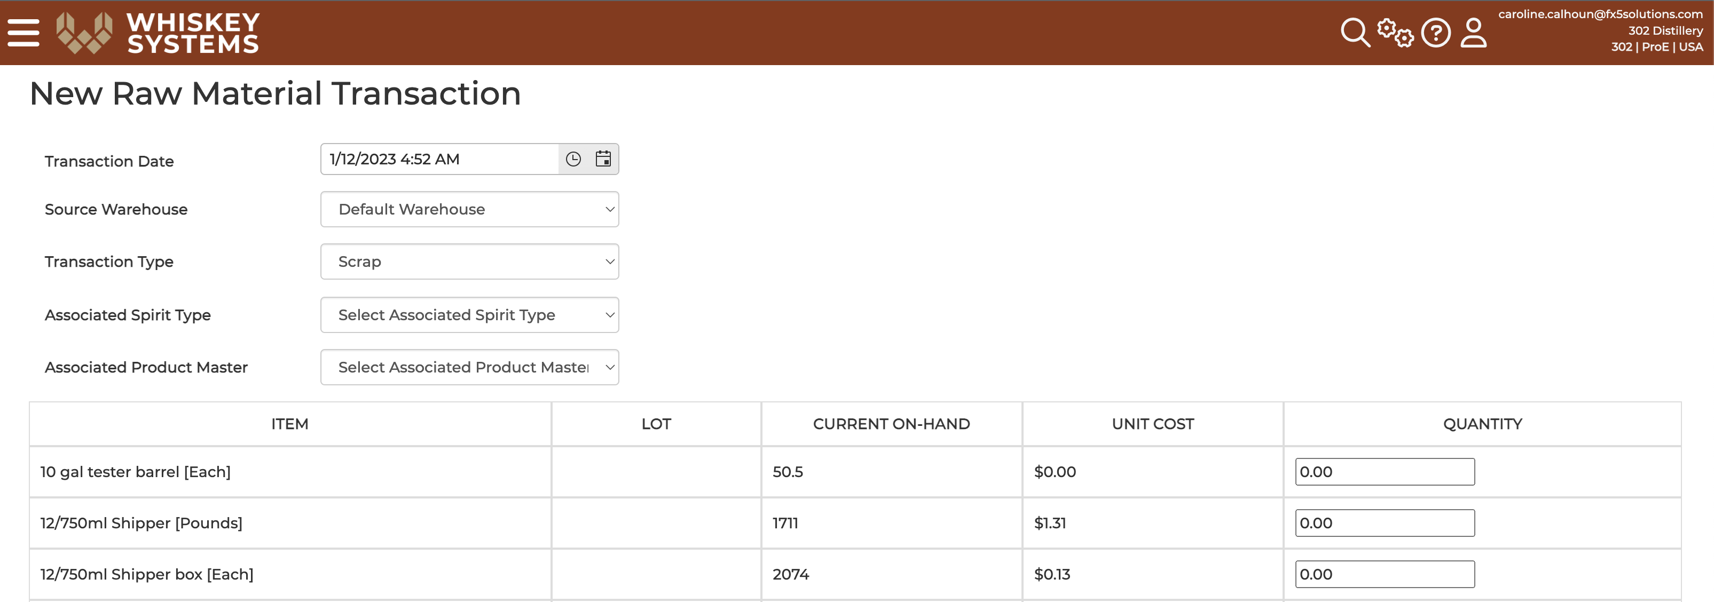Click the Transaction Date label
Screen dimensions: 1714x602
[109, 161]
